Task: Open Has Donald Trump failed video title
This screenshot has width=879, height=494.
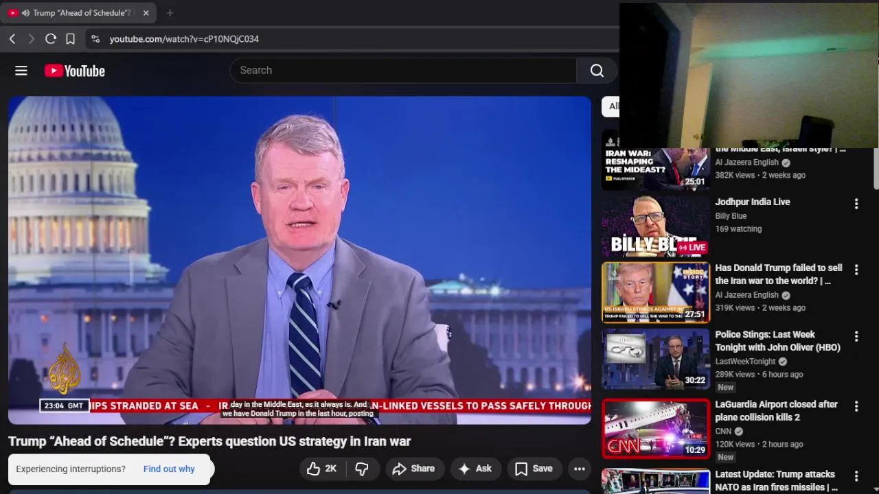Action: tap(779, 274)
